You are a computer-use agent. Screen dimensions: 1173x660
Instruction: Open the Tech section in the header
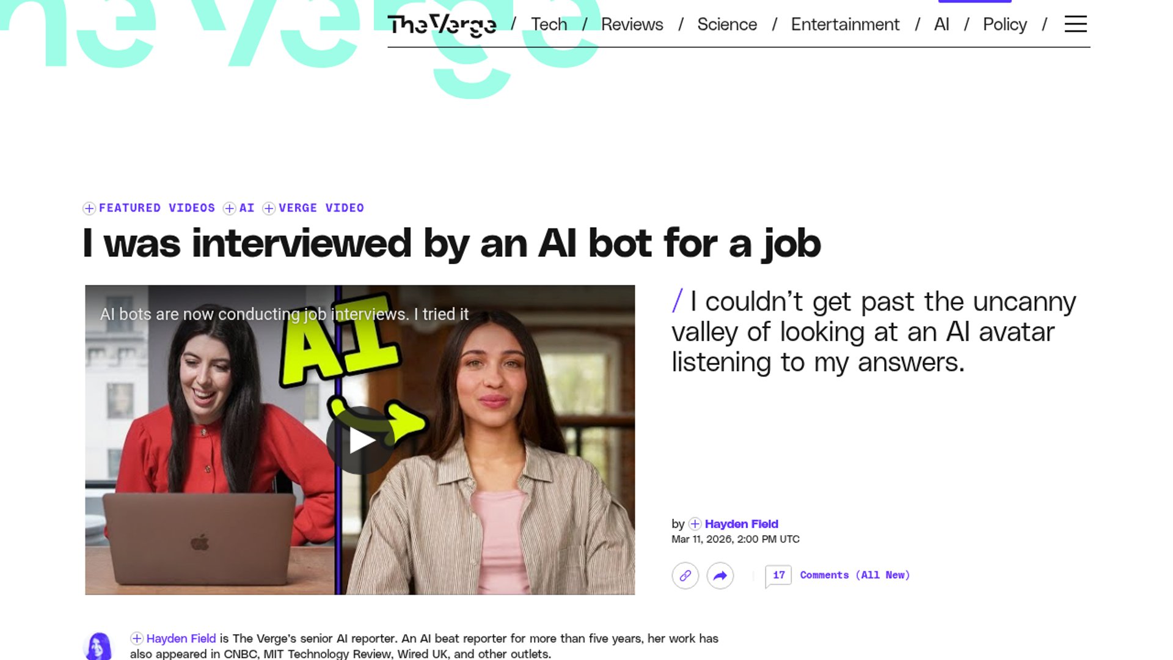coord(549,24)
